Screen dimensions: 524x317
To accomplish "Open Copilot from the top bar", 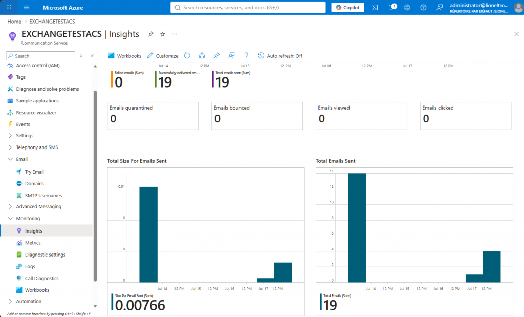I will pyautogui.click(x=347, y=7).
